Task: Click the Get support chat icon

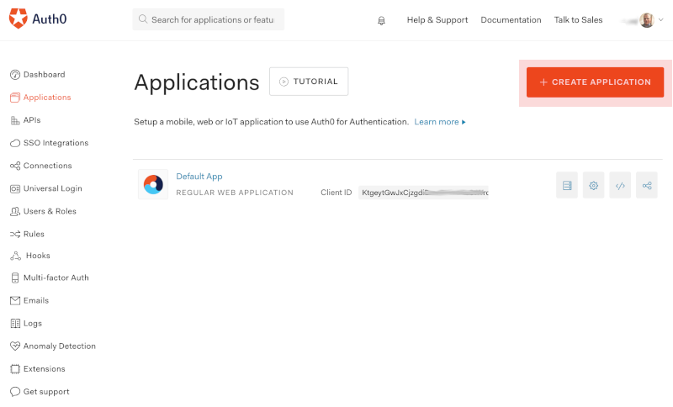Action: [15, 392]
